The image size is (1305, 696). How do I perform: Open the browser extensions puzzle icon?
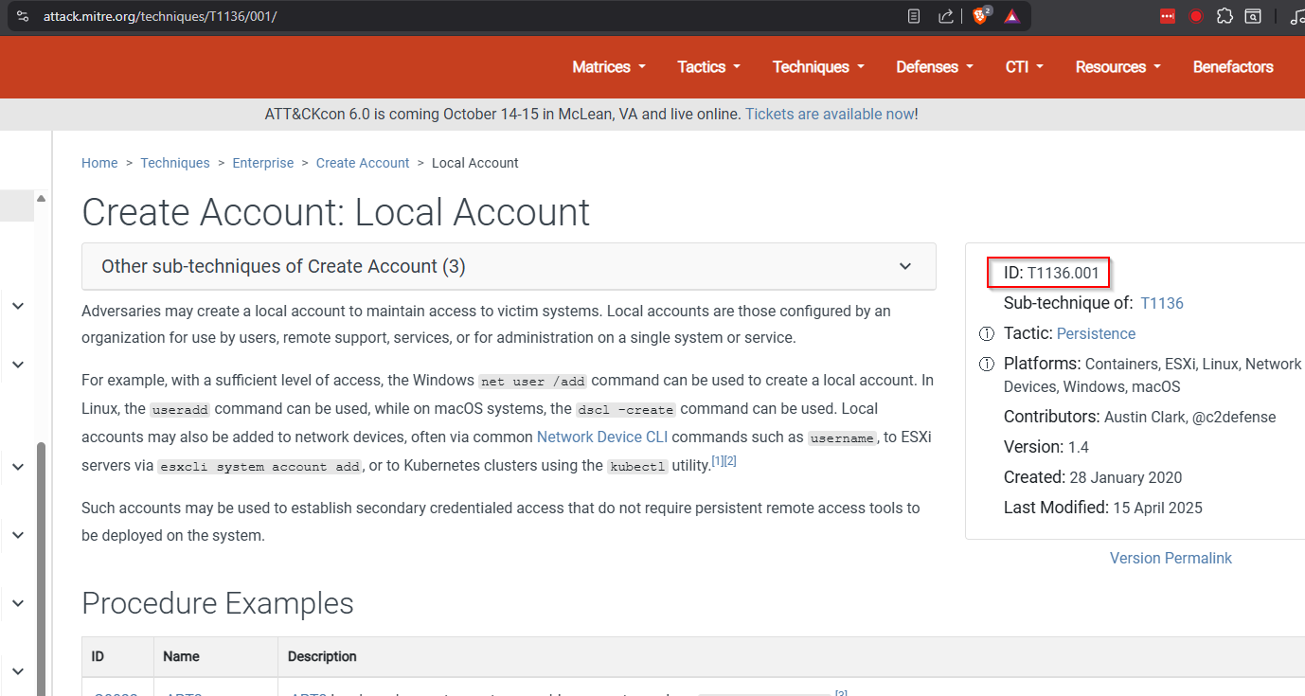point(1225,16)
